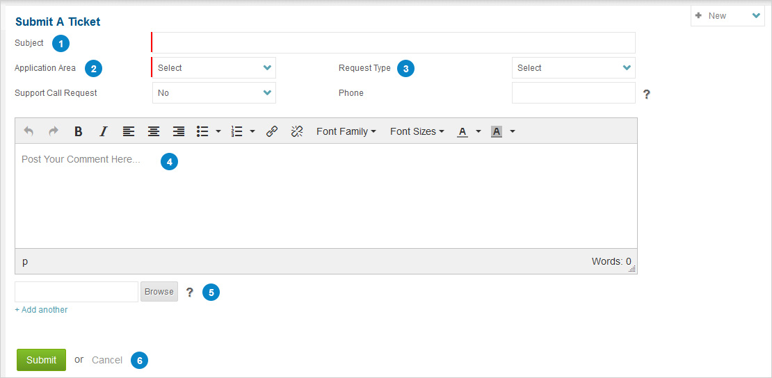
Task: Open text color picker arrow
Action: 478,131
